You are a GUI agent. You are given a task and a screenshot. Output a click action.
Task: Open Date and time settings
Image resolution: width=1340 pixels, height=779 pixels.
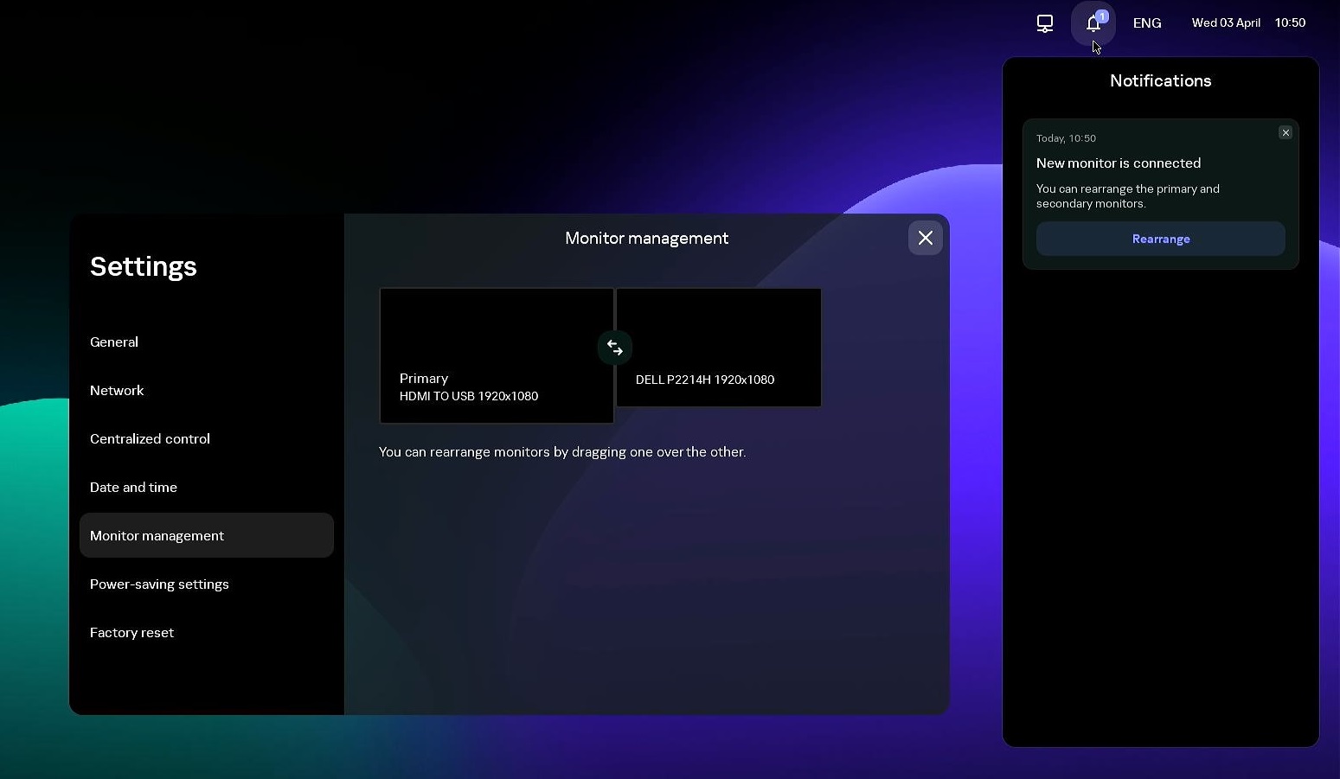point(133,487)
